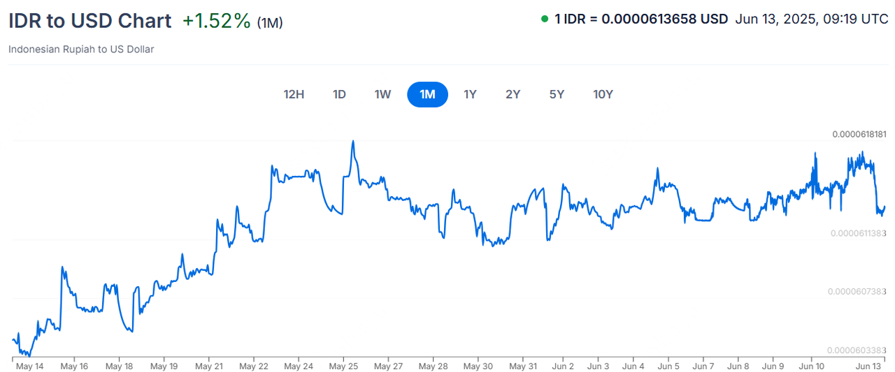The image size is (895, 372).
Task: Click the 1 IDR = 0.0000613658 USD rate
Action: pyautogui.click(x=641, y=19)
